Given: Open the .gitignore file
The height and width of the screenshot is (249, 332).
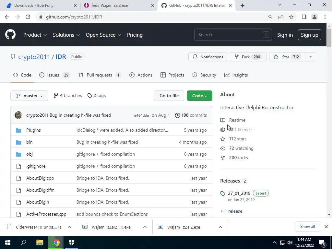Looking at the screenshot, I should click(36, 166).
